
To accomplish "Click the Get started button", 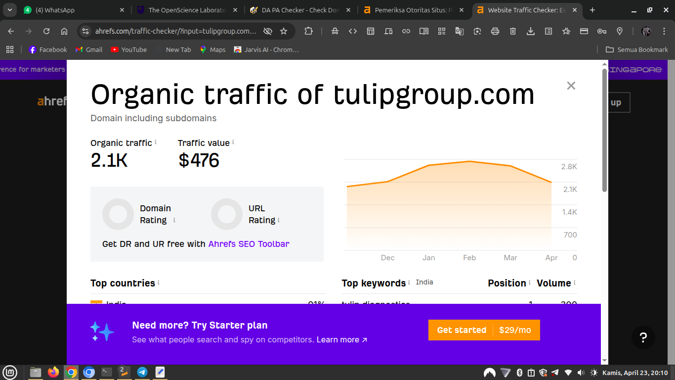I will tap(484, 330).
